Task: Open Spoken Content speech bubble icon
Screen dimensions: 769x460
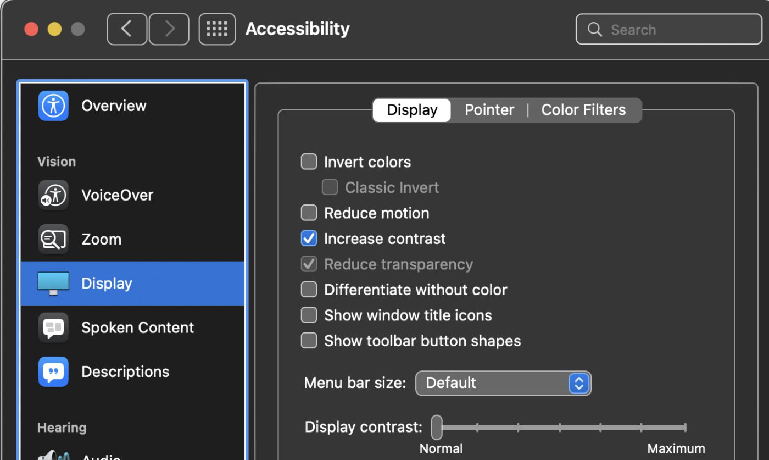Action: 53,328
